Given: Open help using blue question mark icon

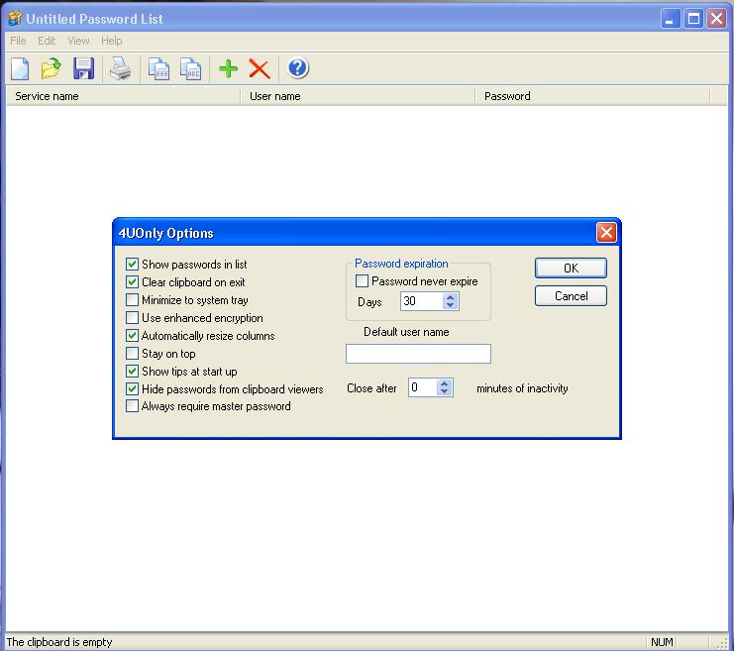Looking at the screenshot, I should point(298,68).
